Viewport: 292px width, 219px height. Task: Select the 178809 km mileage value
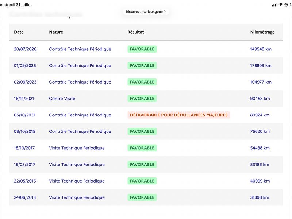tap(261, 66)
